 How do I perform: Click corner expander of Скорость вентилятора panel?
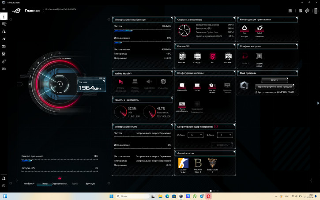pos(234,18)
